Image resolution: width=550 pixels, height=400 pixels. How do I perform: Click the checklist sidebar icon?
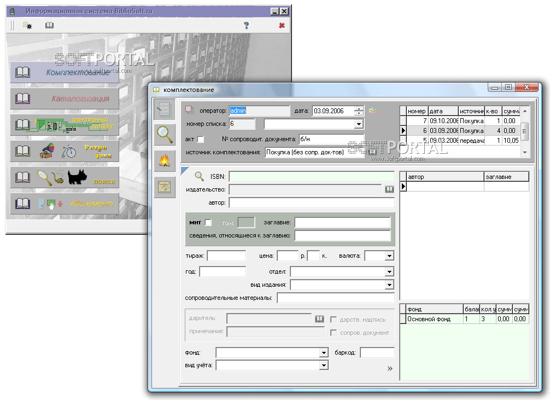point(165,187)
